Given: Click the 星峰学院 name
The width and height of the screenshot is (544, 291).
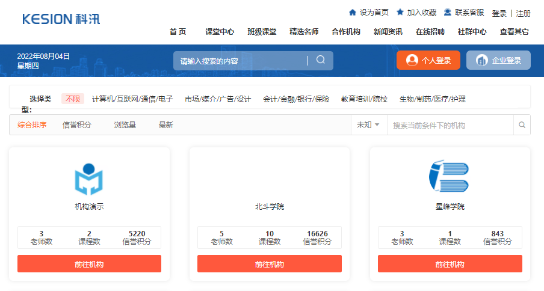Looking at the screenshot, I should (x=450, y=207).
